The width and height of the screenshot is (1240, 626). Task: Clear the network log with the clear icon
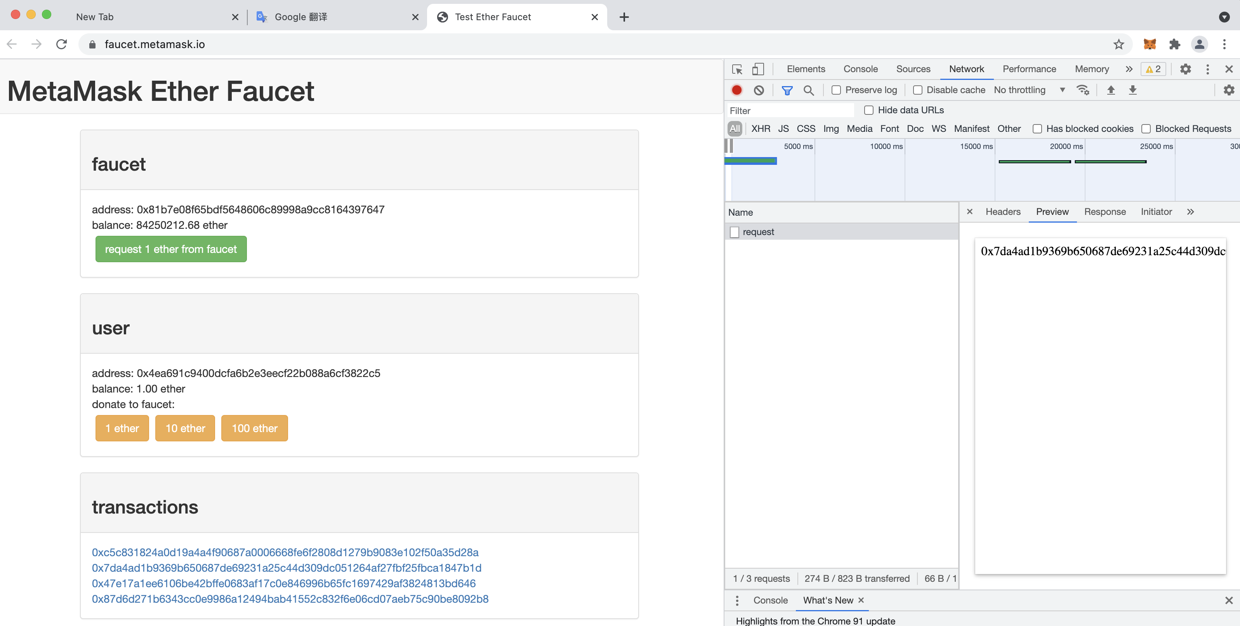pos(759,90)
